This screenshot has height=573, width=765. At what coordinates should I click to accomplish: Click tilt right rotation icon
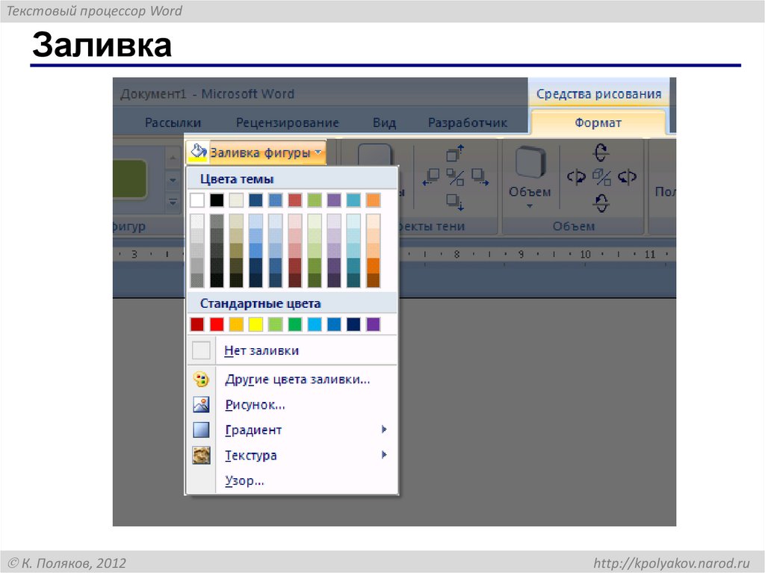tap(627, 177)
